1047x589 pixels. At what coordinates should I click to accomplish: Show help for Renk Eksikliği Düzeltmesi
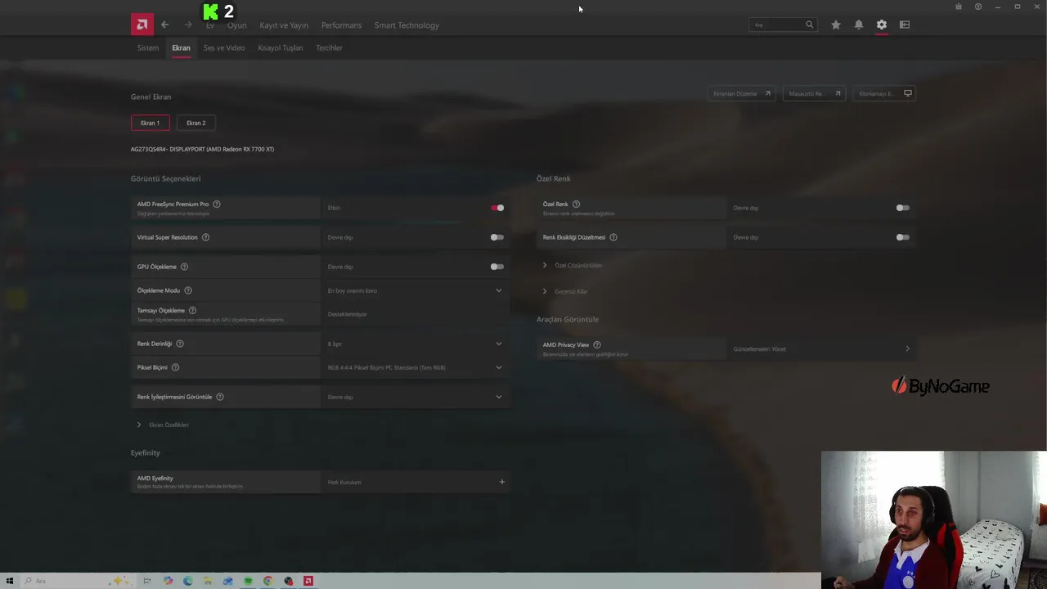click(613, 237)
